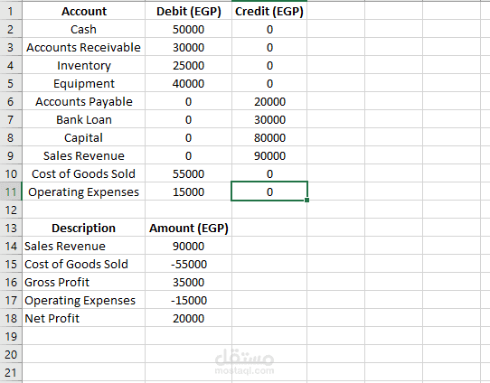Click the fill handle of the selected cell

click(306, 201)
